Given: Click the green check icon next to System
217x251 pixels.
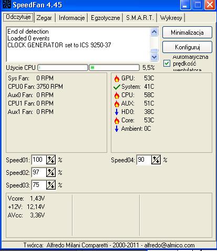Looking at the screenshot, I should 117,87.
